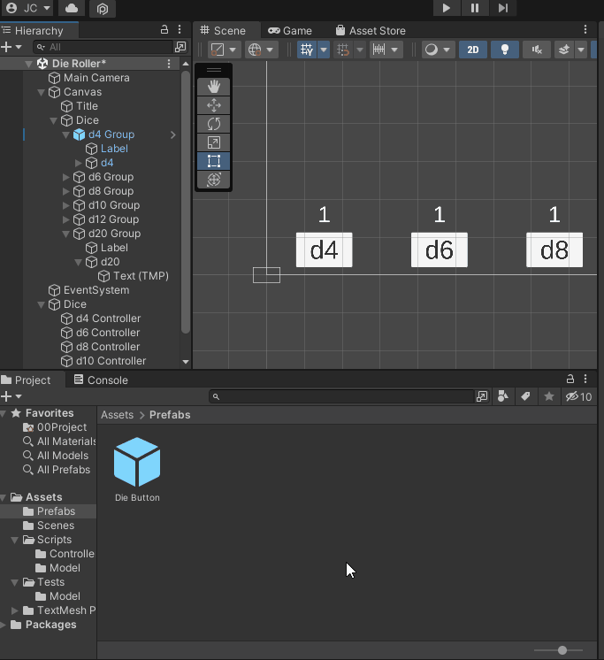The width and height of the screenshot is (604, 660).
Task: Select the Transform tool
Action: tap(214, 180)
